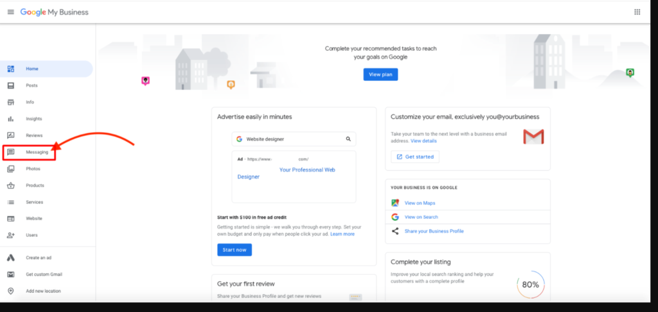Open Website in the sidebar
Image resolution: width=658 pixels, height=312 pixels.
click(x=34, y=219)
